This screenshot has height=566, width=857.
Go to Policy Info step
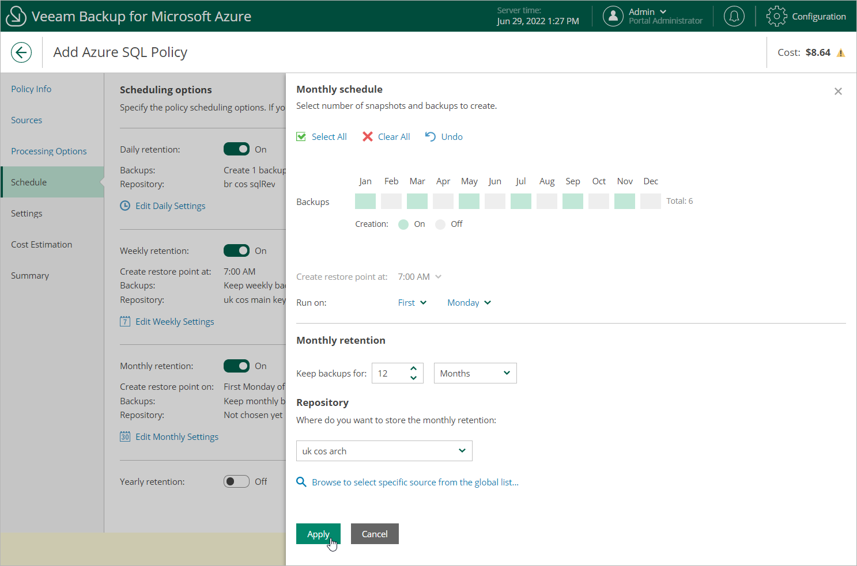pyautogui.click(x=31, y=89)
